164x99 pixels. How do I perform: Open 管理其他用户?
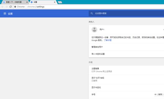126,47
